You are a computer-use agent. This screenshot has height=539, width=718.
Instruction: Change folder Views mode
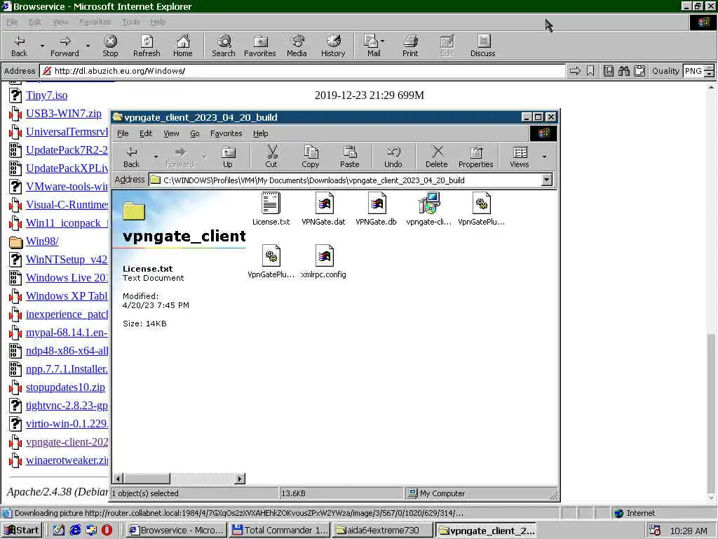point(520,157)
